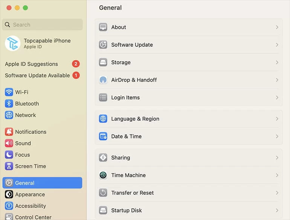Open Appearance settings in sidebar

pos(30,194)
